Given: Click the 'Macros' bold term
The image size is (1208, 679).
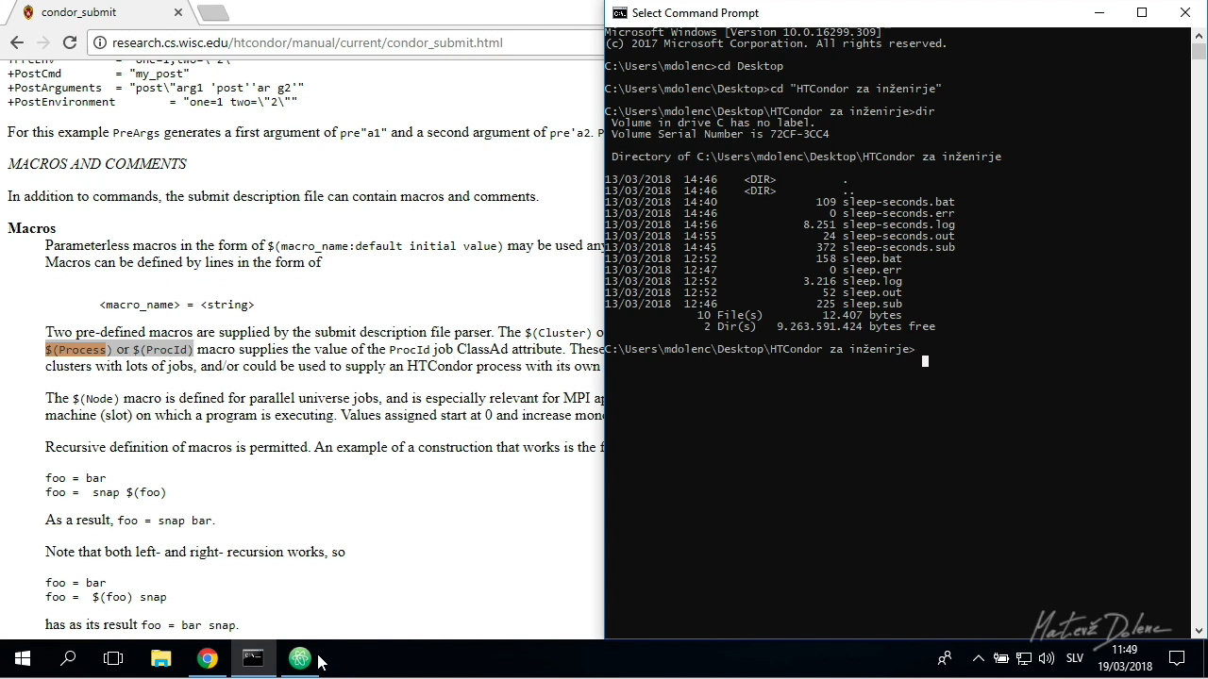Looking at the screenshot, I should pos(32,228).
